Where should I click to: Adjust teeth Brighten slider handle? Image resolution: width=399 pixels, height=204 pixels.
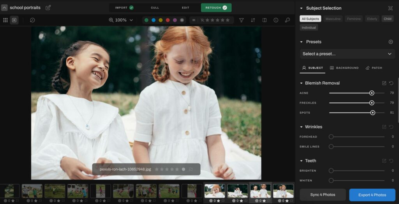331,171
